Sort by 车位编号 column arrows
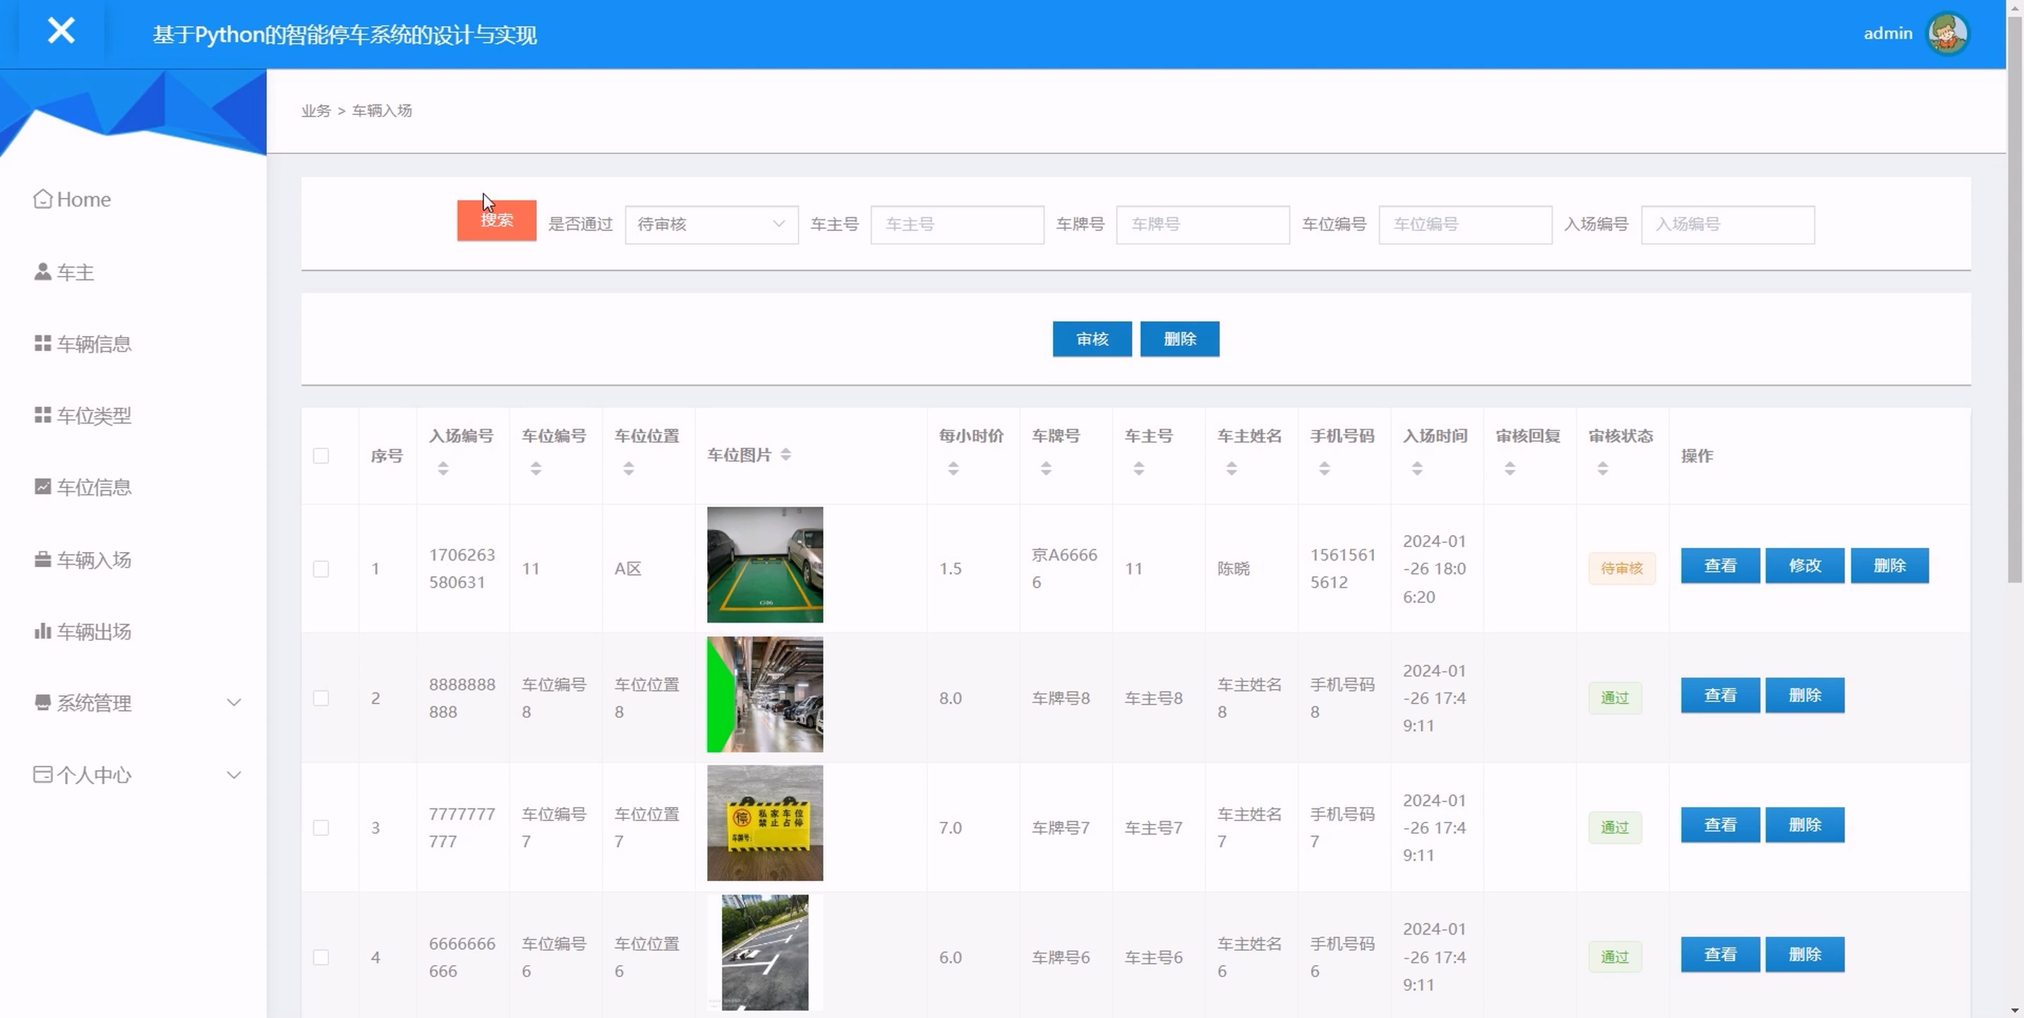This screenshot has width=2024, height=1018. coord(536,469)
